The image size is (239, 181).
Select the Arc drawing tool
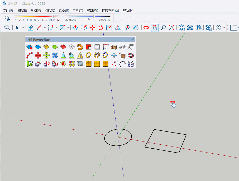point(50,28)
